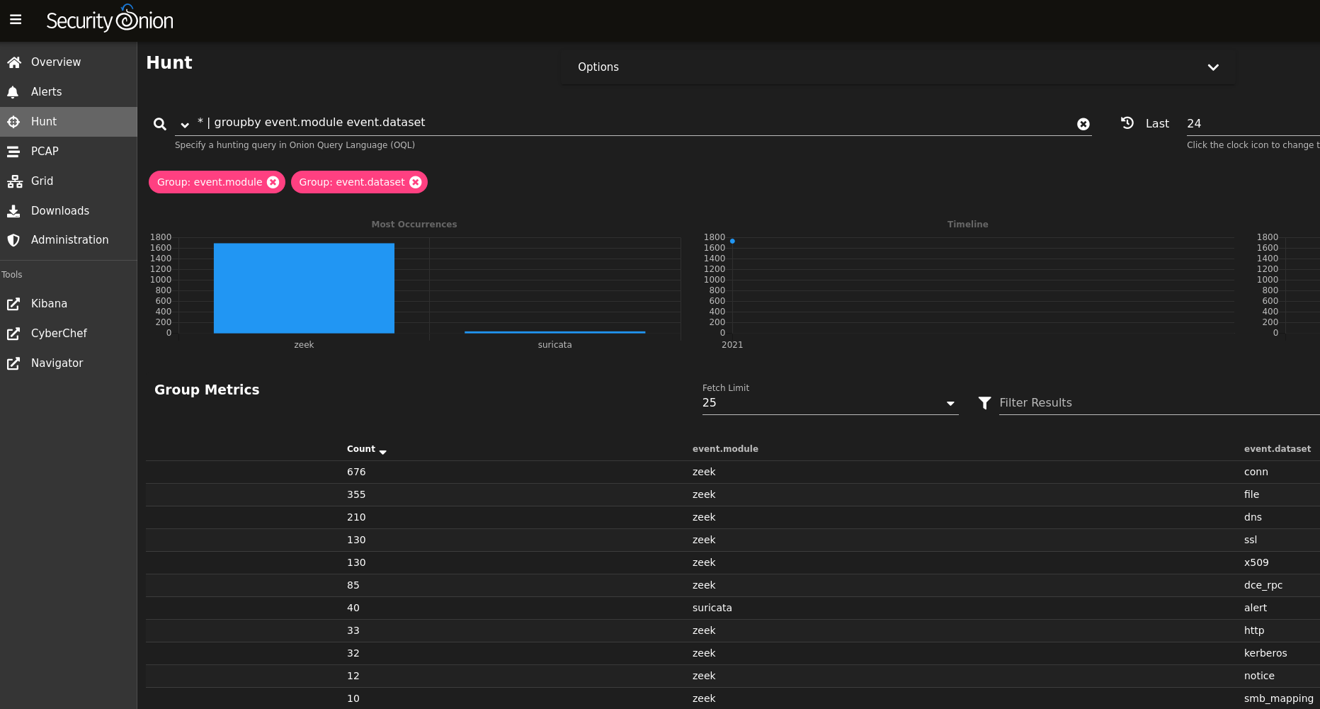
Task: Click the count 676 cell
Action: pyautogui.click(x=356, y=472)
